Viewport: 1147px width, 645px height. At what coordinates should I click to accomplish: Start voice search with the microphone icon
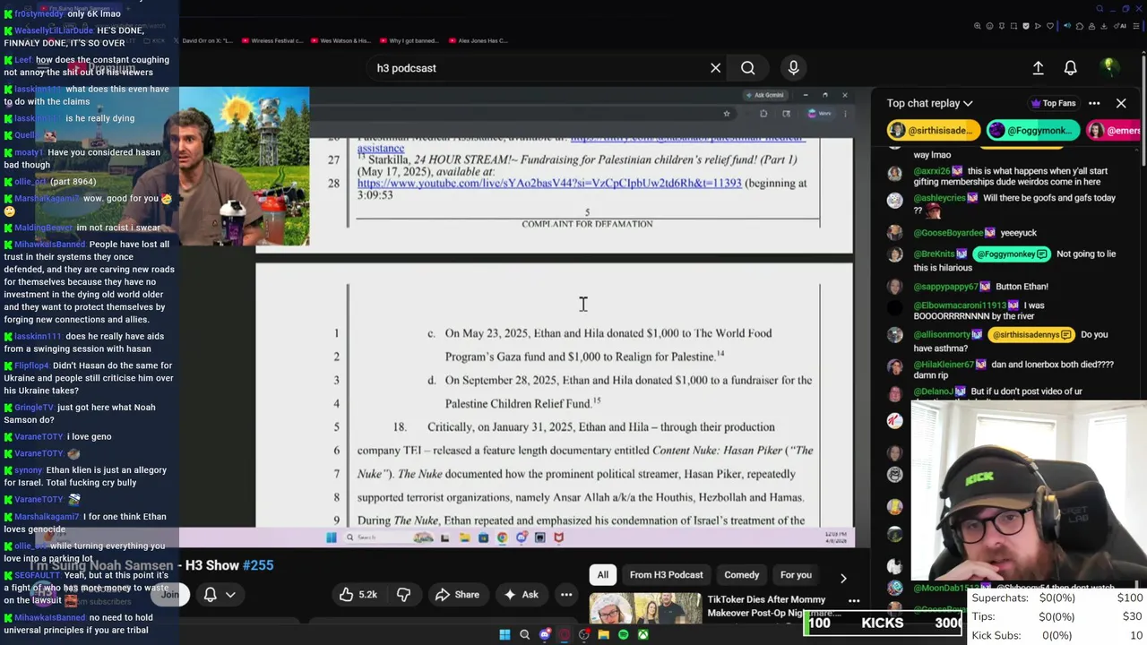click(793, 68)
